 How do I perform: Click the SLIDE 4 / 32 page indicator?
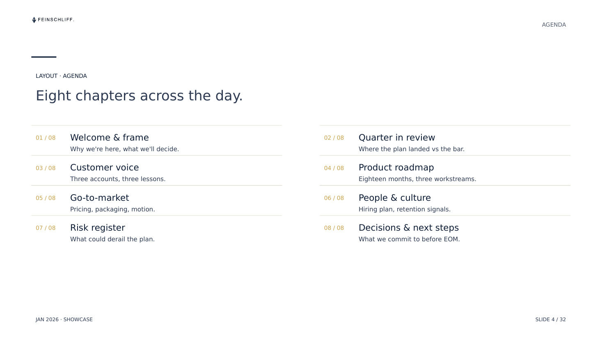point(550,320)
